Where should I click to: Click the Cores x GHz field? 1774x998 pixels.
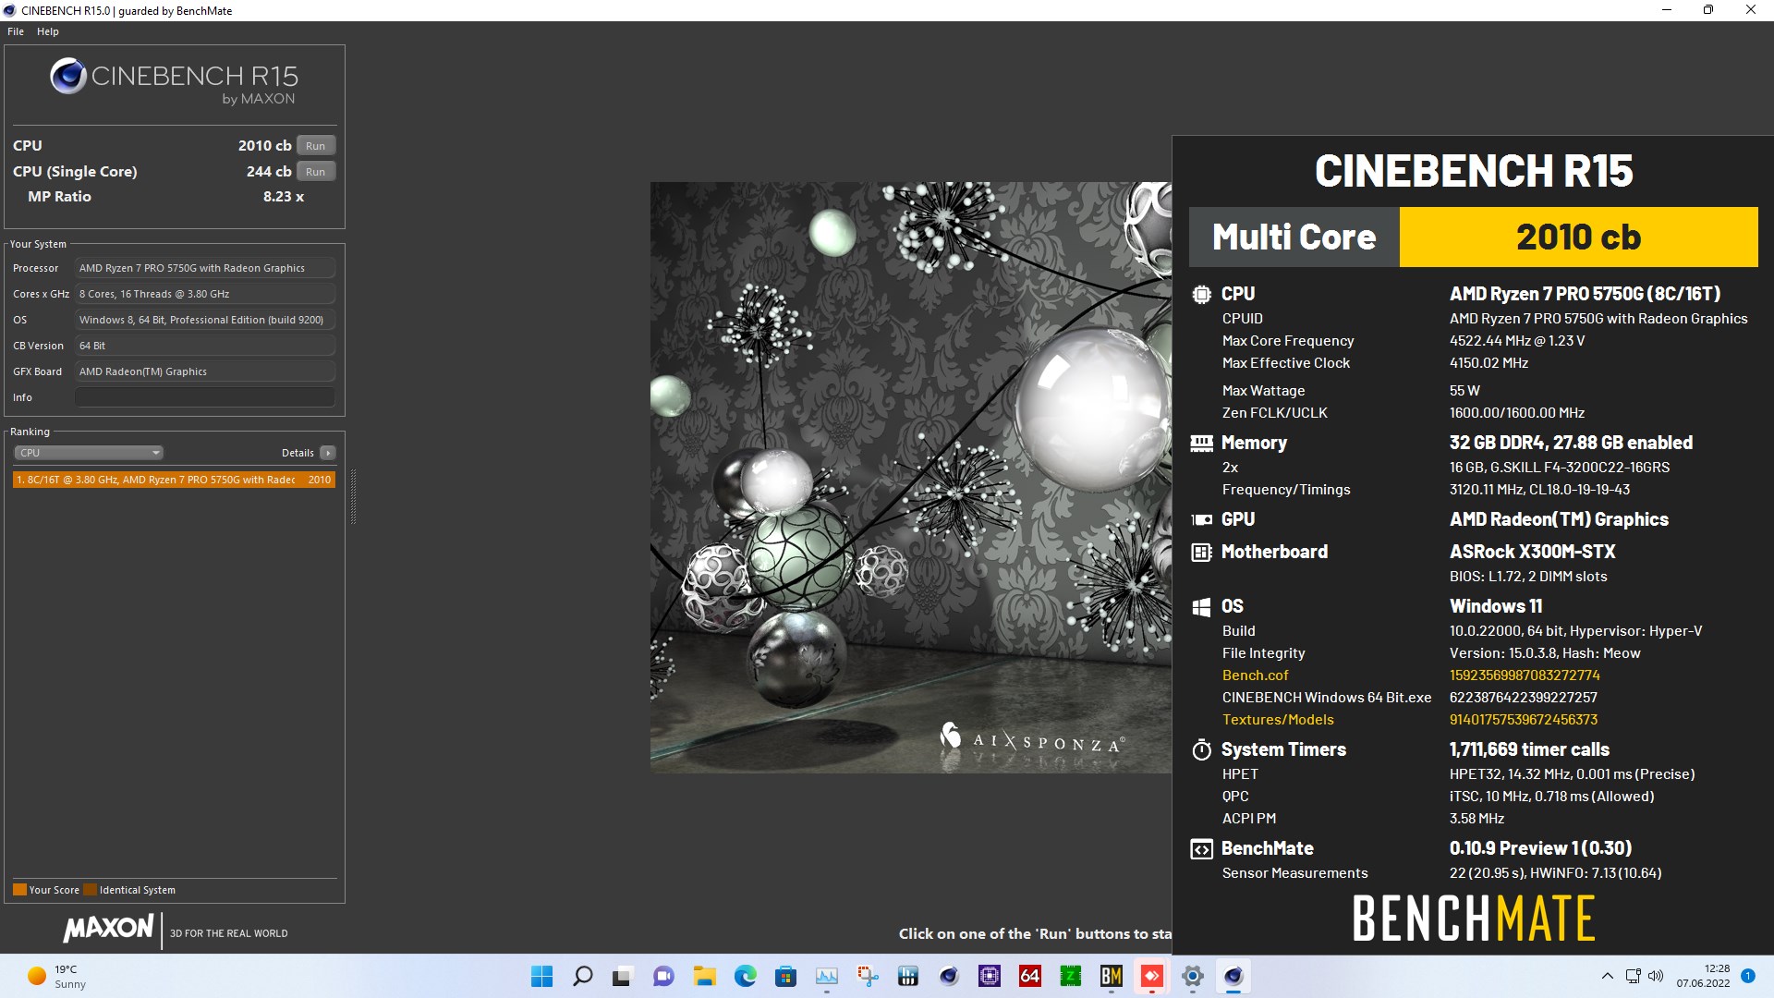pyautogui.click(x=204, y=294)
